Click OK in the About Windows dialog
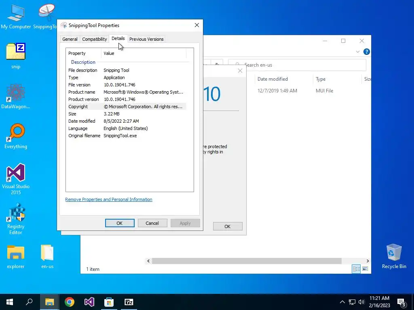The image size is (414, 310). [x=228, y=226]
